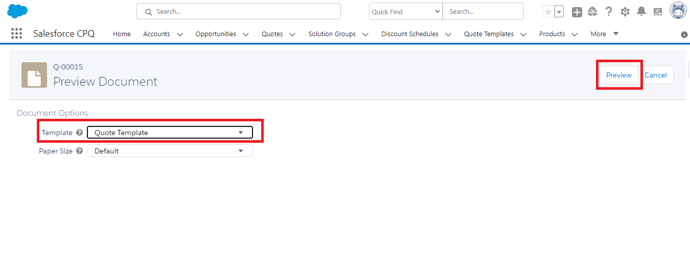Open the Quote Templates tab
690x261 pixels.
point(489,34)
